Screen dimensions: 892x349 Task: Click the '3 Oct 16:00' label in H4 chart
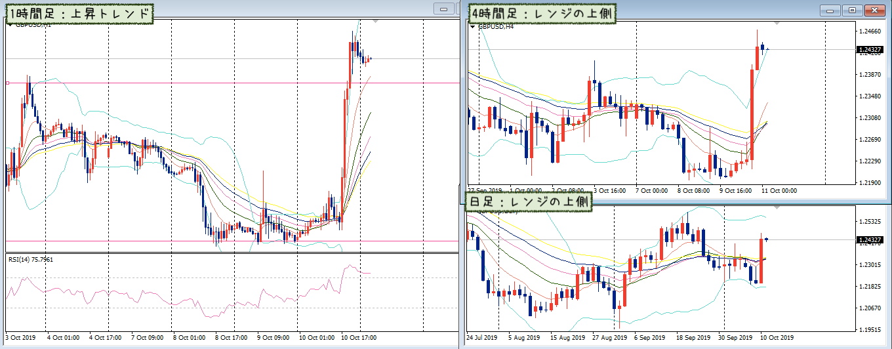pyautogui.click(x=609, y=191)
